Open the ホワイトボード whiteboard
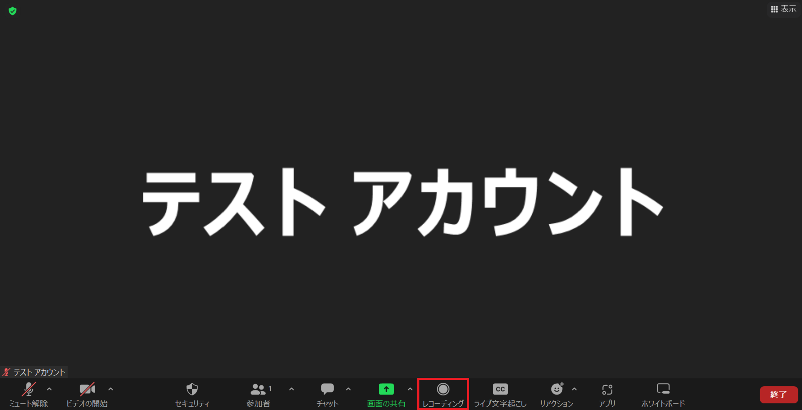This screenshot has width=802, height=410. 663,394
